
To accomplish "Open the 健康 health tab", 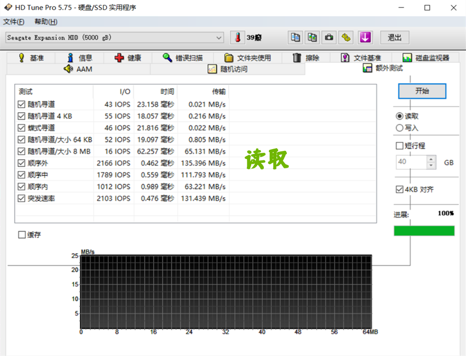I will tap(128, 58).
